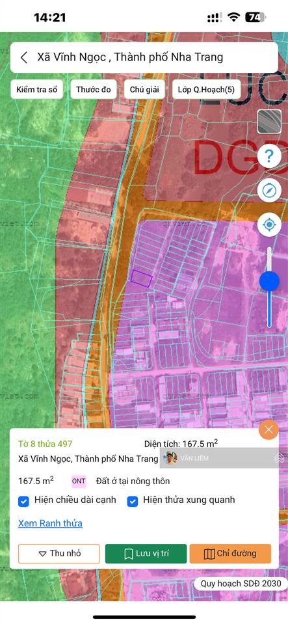Tap the back arrow beside Xã Vĩnh Ngọc
The width and height of the screenshot is (288, 624).
pyautogui.click(x=24, y=57)
